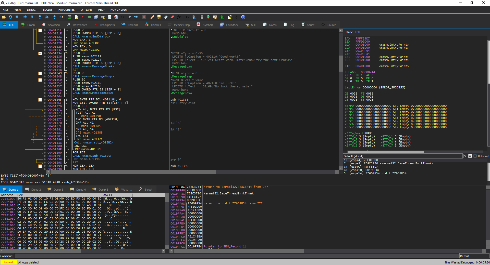Image resolution: width=490 pixels, height=265 pixels.
Task: Open the Patches dialog
Action: click(152, 17)
